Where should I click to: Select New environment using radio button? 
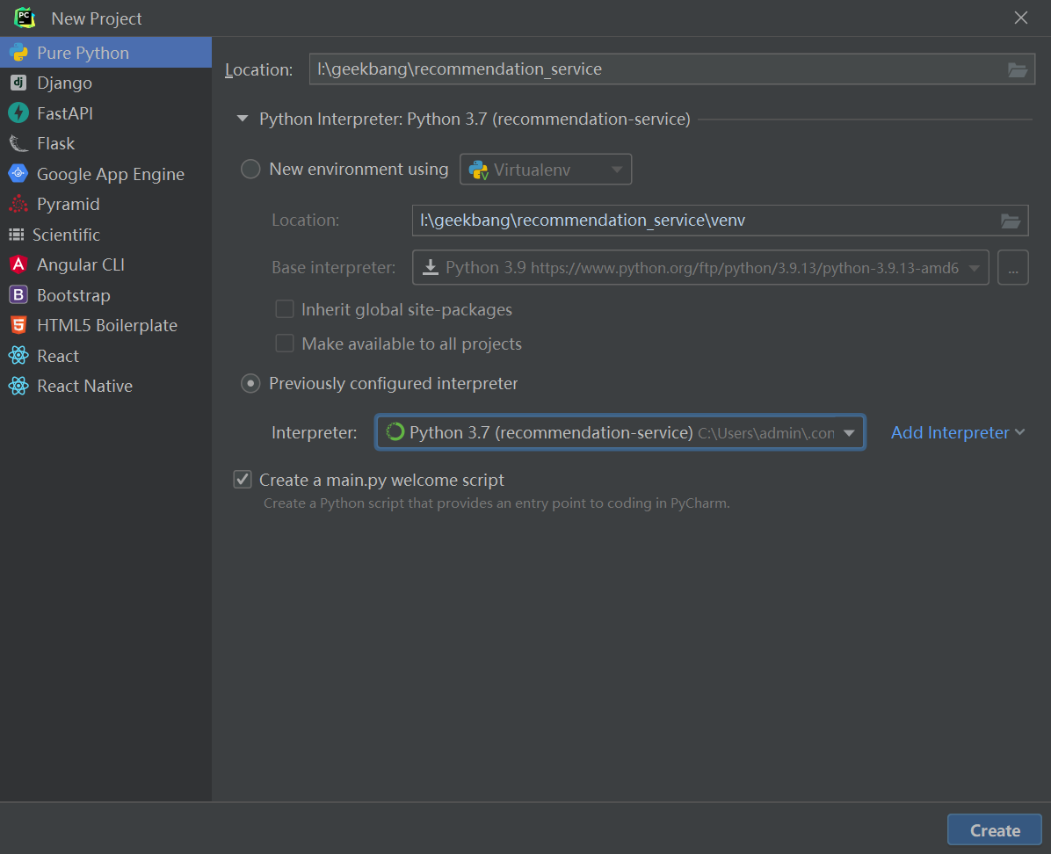pos(250,170)
